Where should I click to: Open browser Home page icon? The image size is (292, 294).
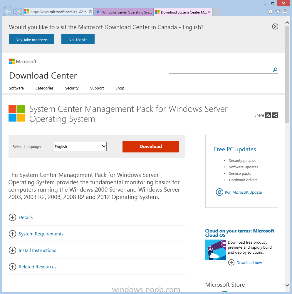point(271,11)
